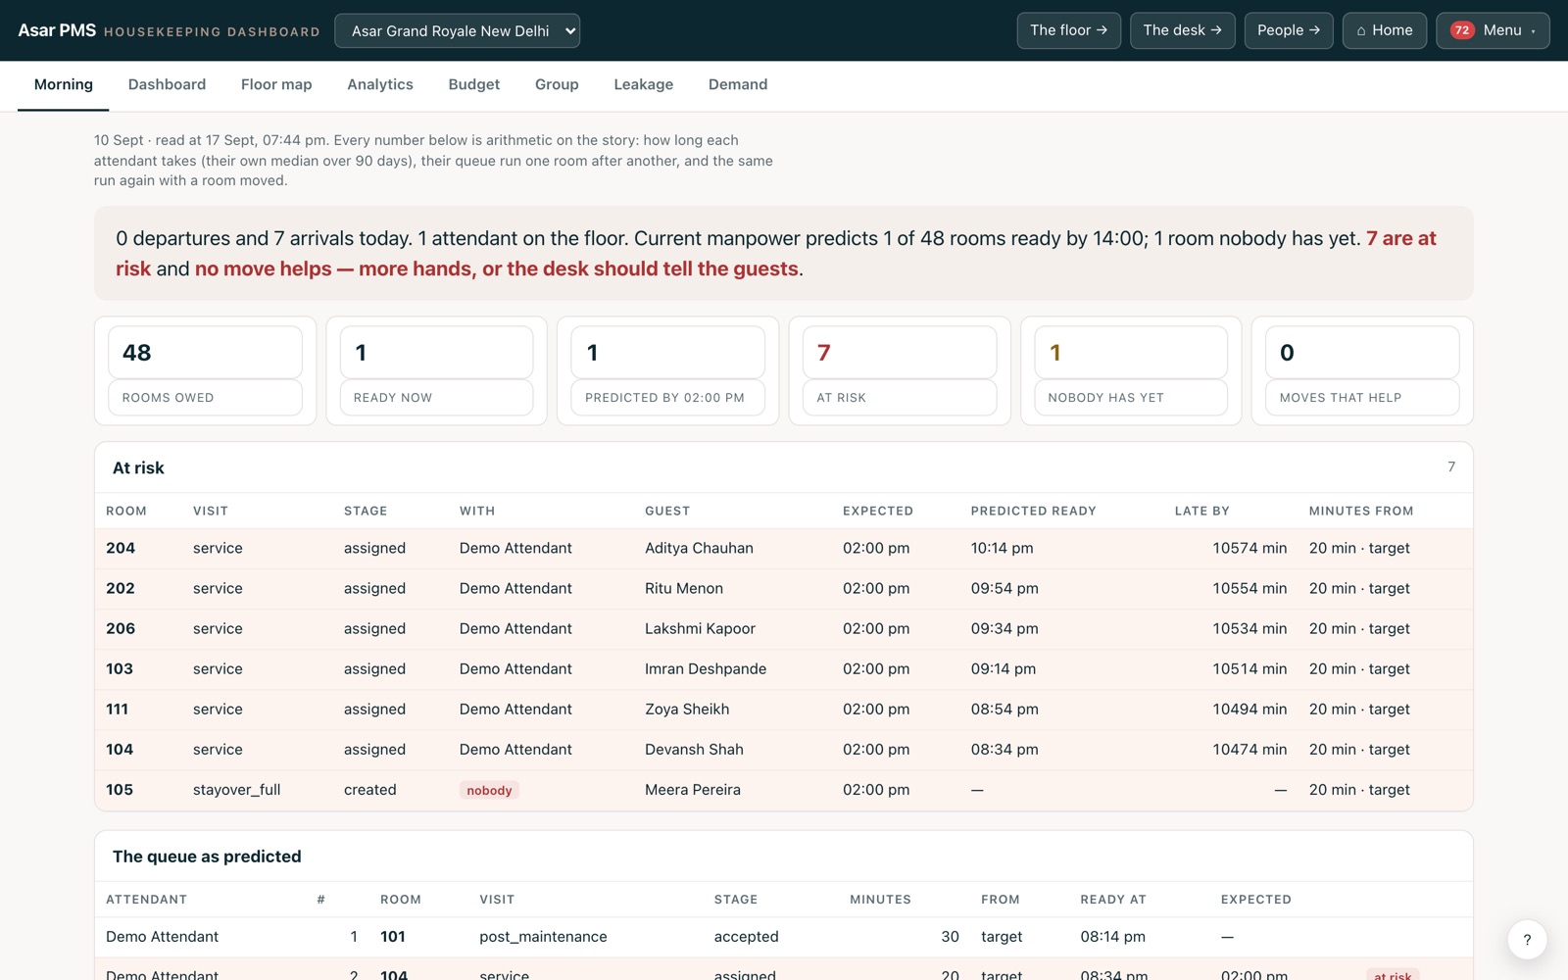Open the Leakage tab
The image size is (1568, 980).
tap(644, 84)
